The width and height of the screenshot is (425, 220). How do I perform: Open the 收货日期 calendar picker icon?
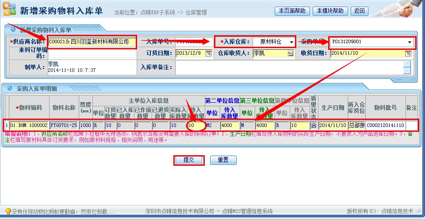(x=407, y=53)
